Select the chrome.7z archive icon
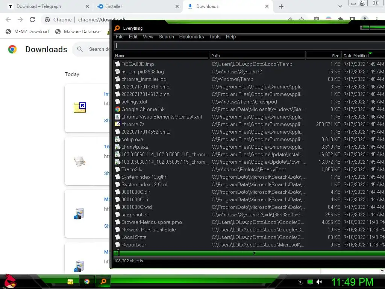385x289 pixels. [118, 124]
